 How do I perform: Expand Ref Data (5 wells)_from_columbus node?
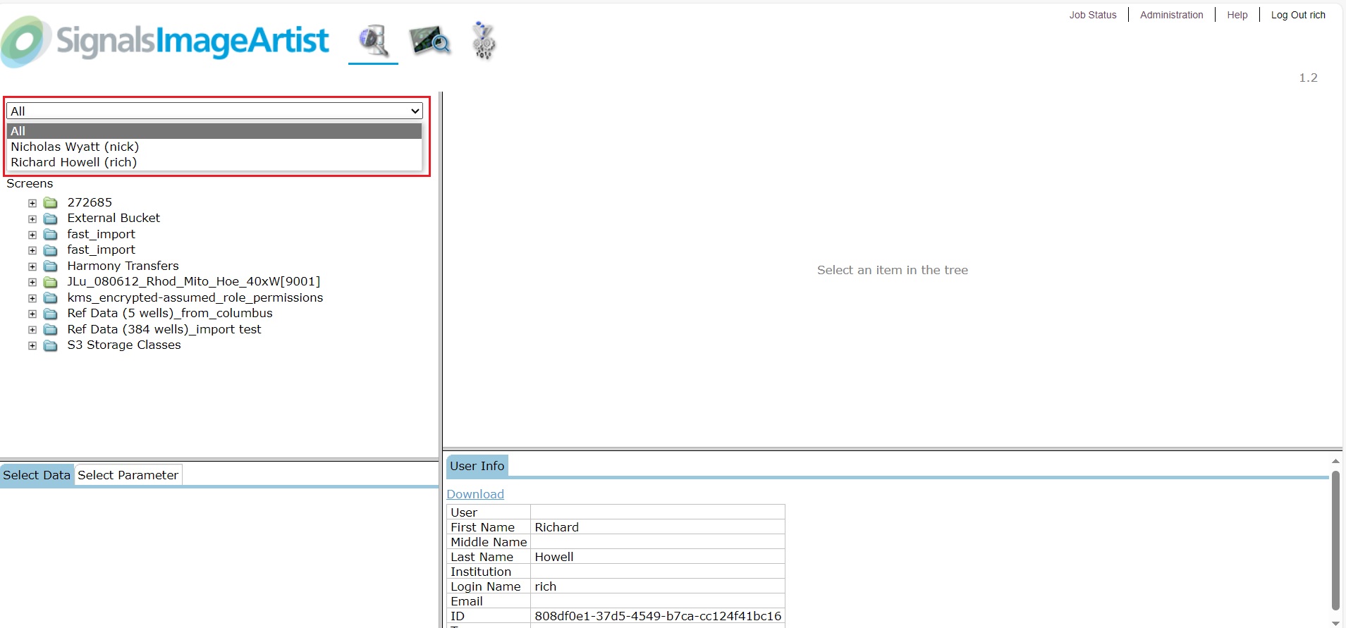32,314
